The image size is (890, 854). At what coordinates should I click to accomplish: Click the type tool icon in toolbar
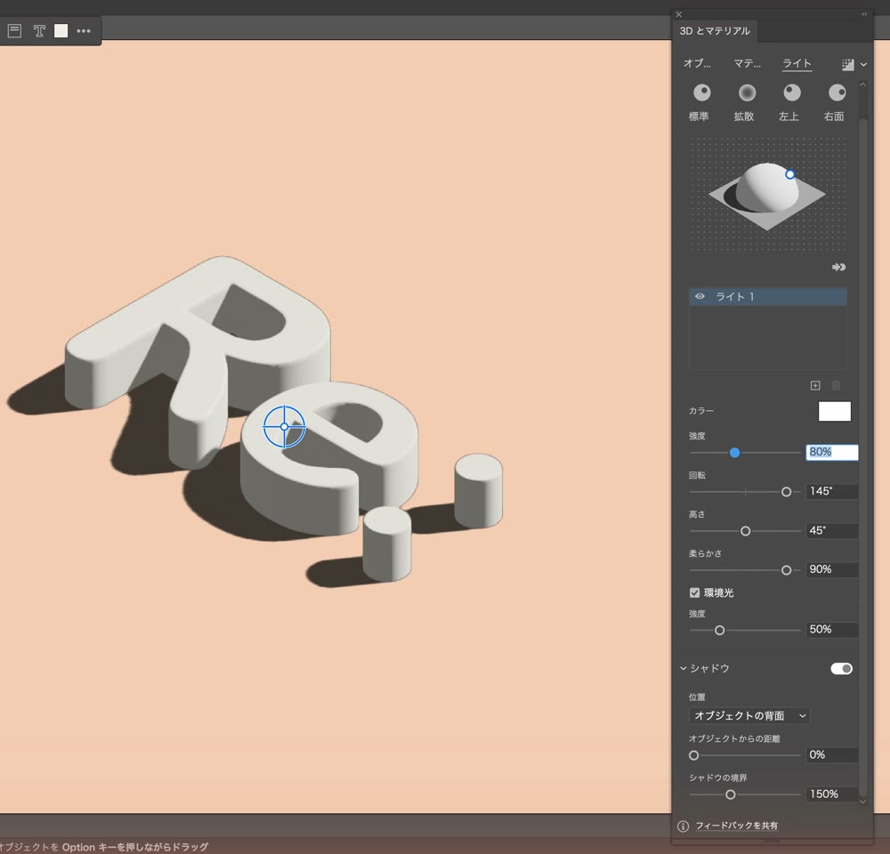pyautogui.click(x=39, y=30)
